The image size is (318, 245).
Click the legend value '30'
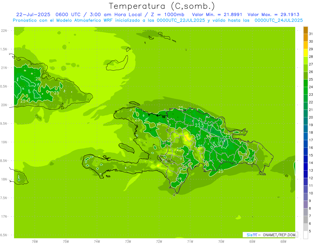(311, 41)
